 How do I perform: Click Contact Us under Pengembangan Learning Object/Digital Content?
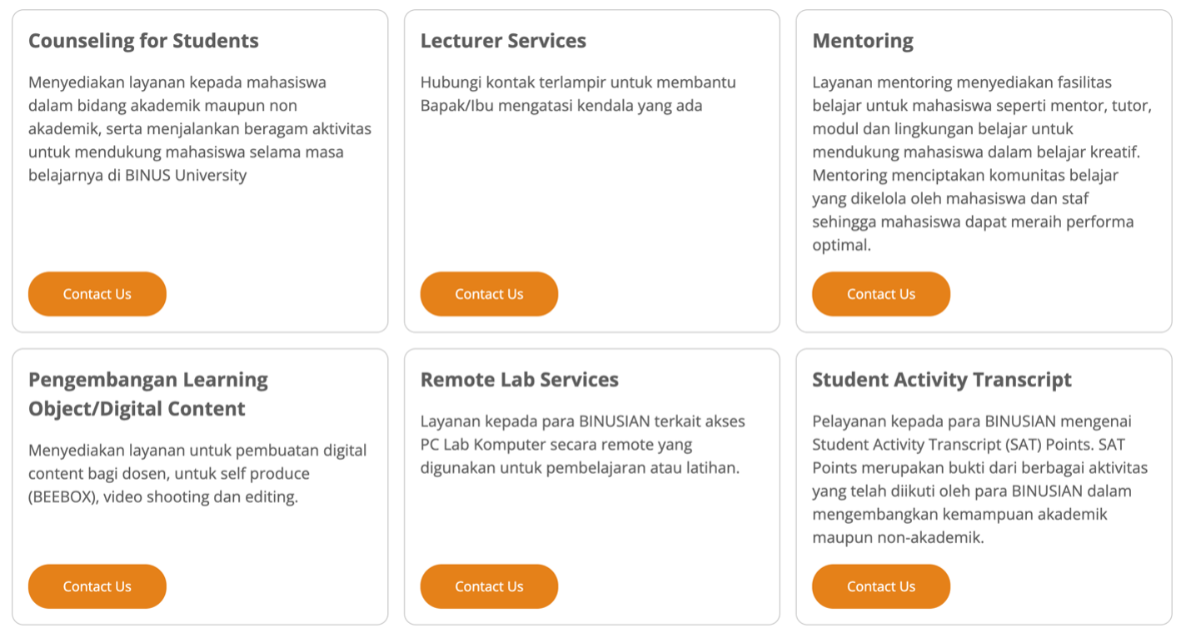click(97, 586)
